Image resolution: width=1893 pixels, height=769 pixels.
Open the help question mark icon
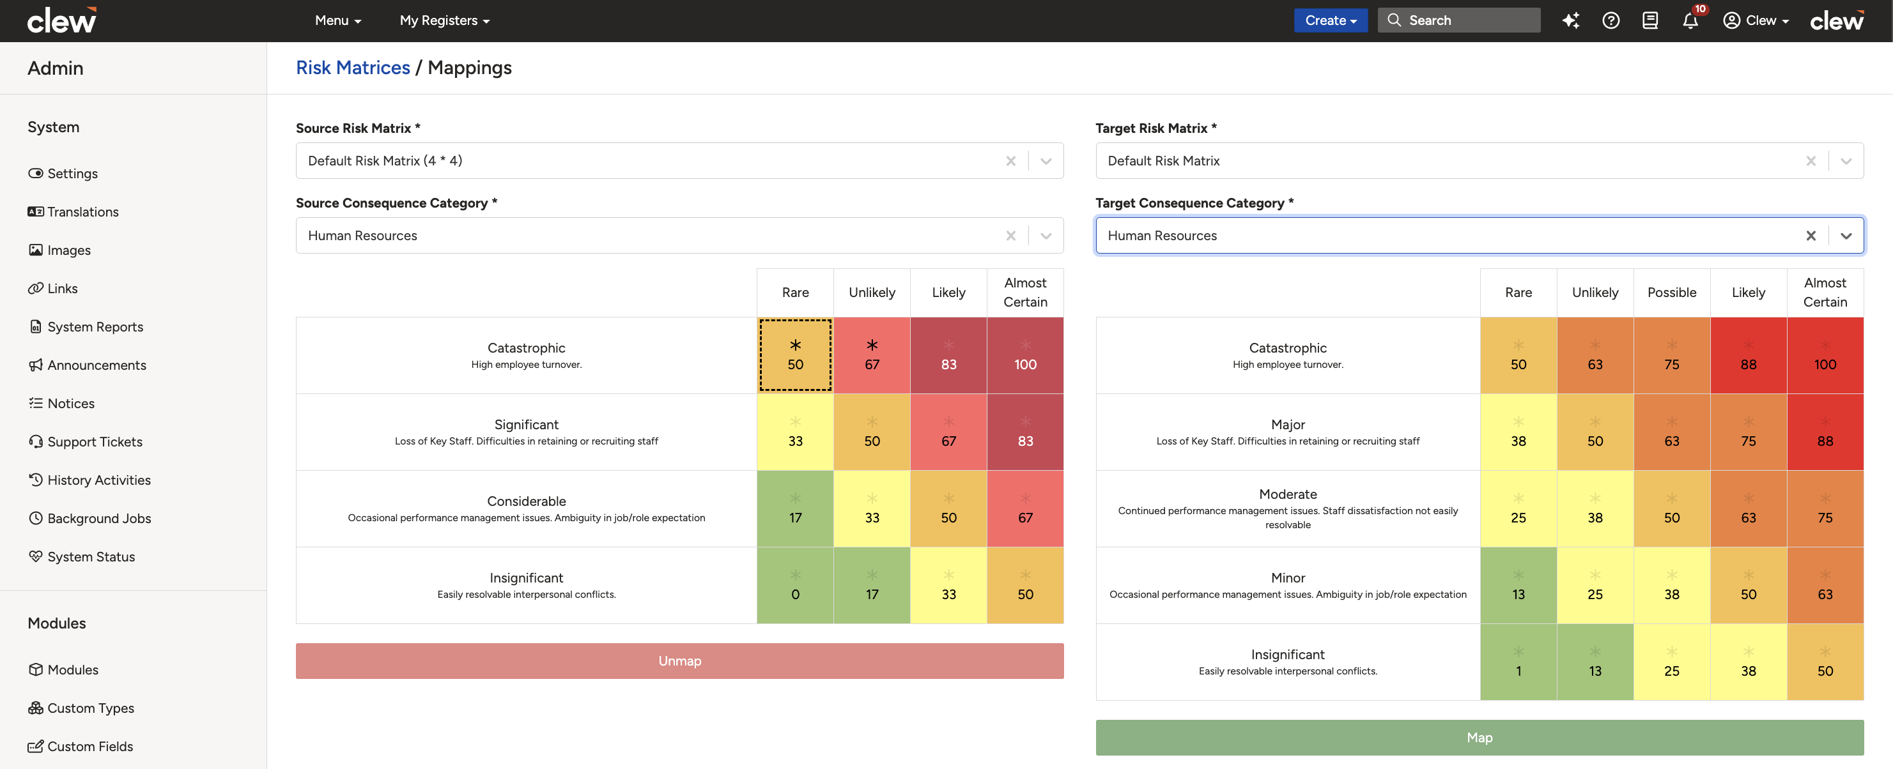tap(1611, 20)
